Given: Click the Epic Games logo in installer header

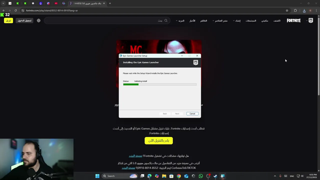Looking at the screenshot, I should (196, 62).
